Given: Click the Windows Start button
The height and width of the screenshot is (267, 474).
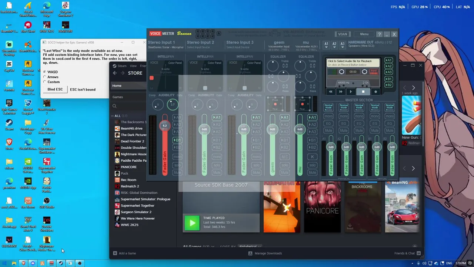Looking at the screenshot, I should (5, 263).
